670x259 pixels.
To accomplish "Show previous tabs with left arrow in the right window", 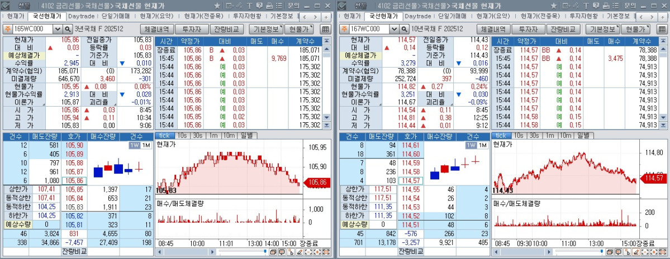I will (643, 17).
